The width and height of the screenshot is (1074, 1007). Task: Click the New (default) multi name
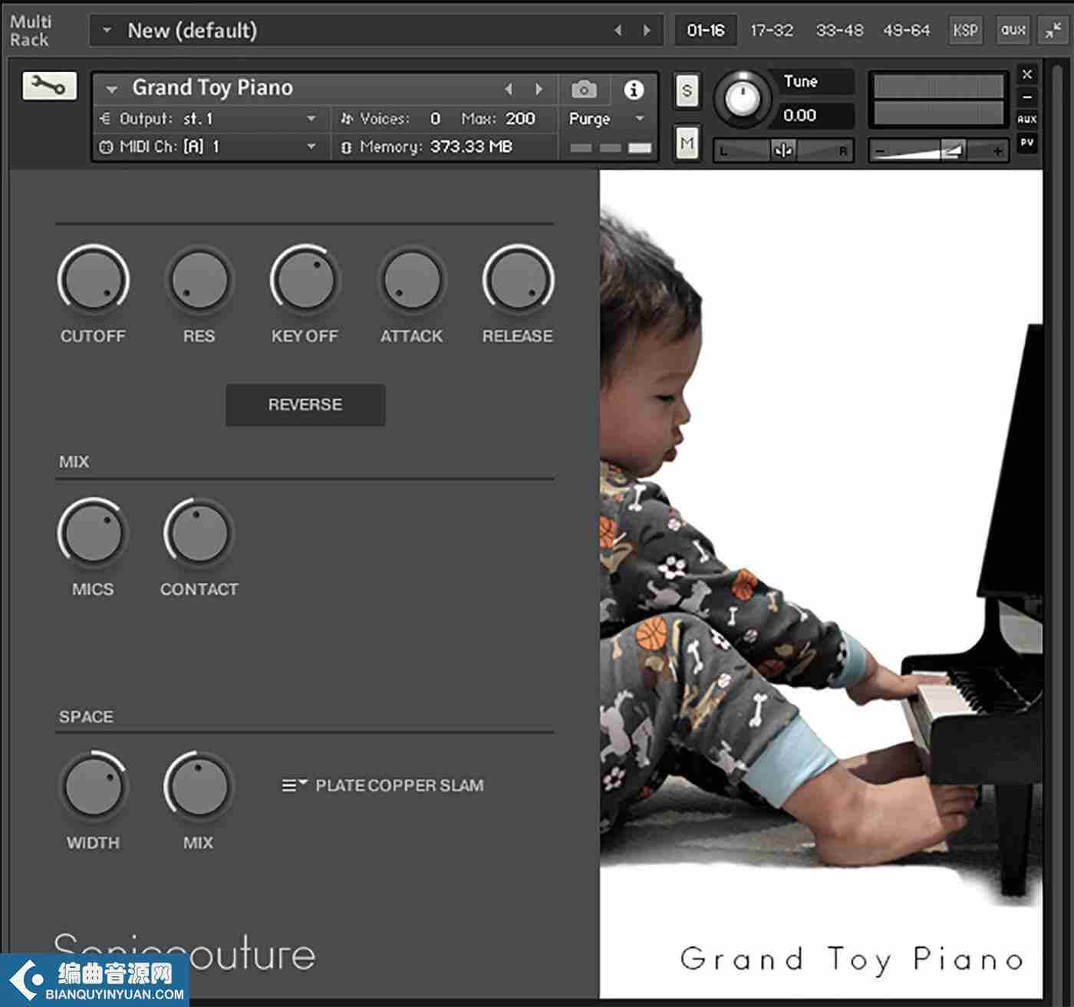click(x=193, y=31)
